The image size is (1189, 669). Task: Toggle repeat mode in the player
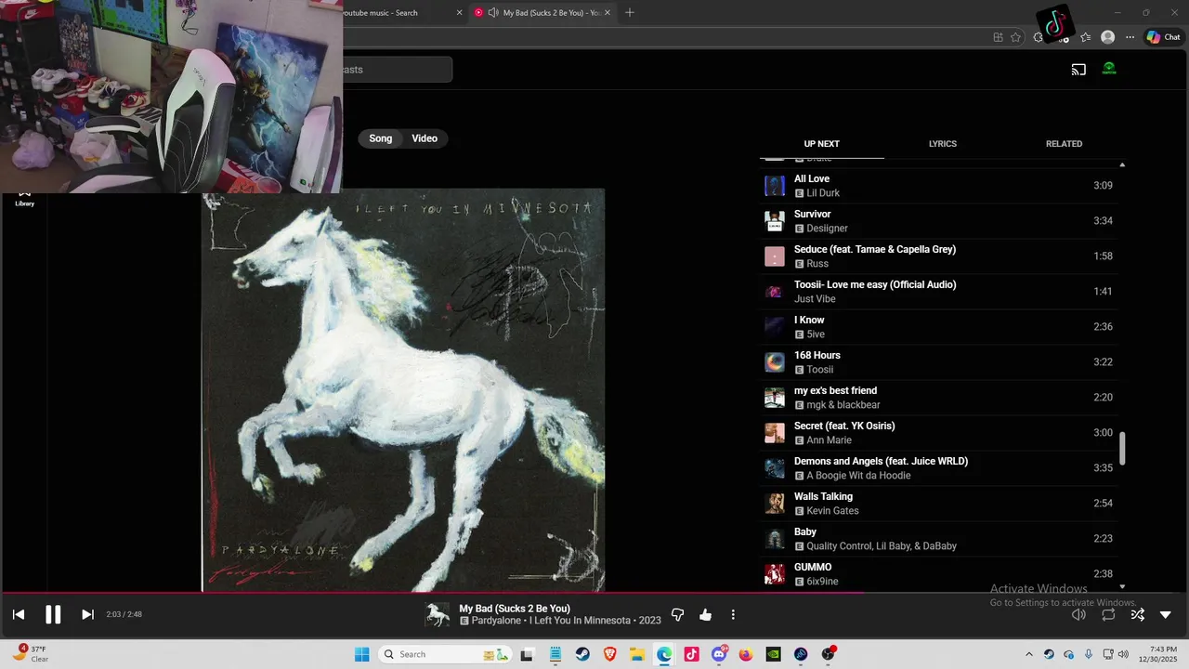[1108, 614]
